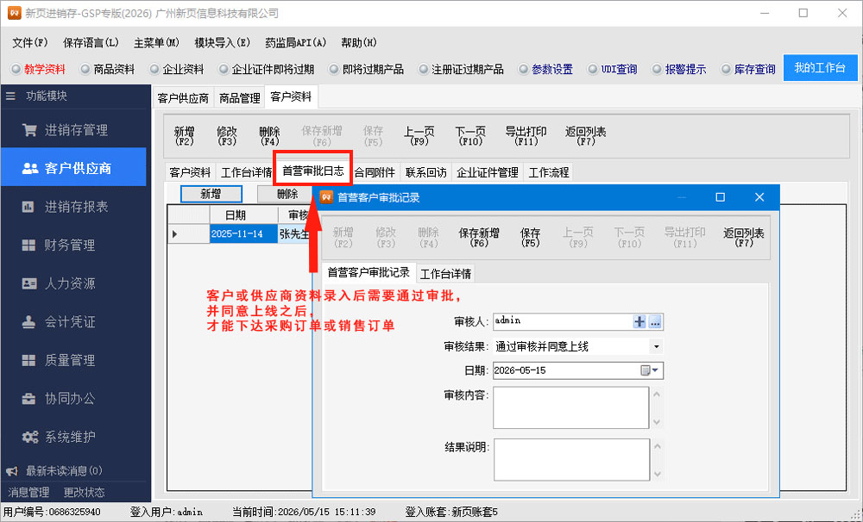Screen dimensions: 863x522
Task: Click the 我的工作台 button
Action: [x=820, y=67]
